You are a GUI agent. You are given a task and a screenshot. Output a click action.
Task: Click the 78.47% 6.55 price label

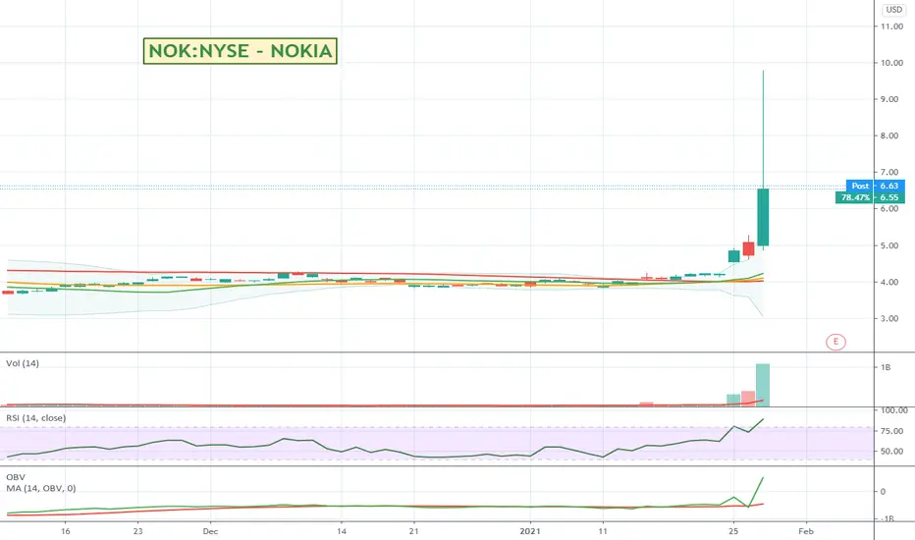[x=870, y=197]
